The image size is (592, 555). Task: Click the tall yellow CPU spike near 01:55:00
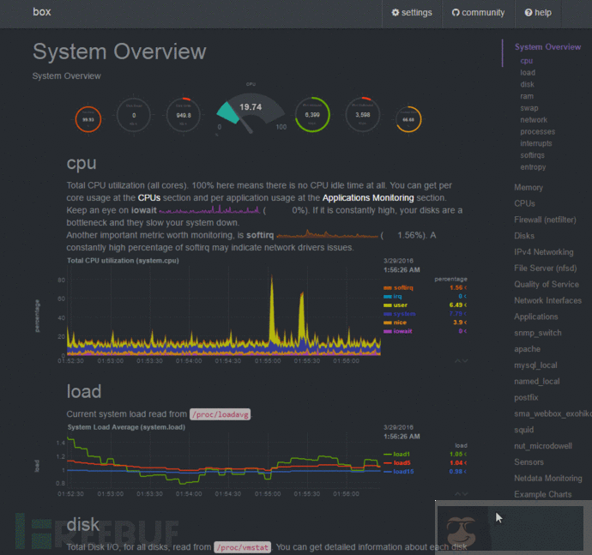pyautogui.click(x=272, y=310)
